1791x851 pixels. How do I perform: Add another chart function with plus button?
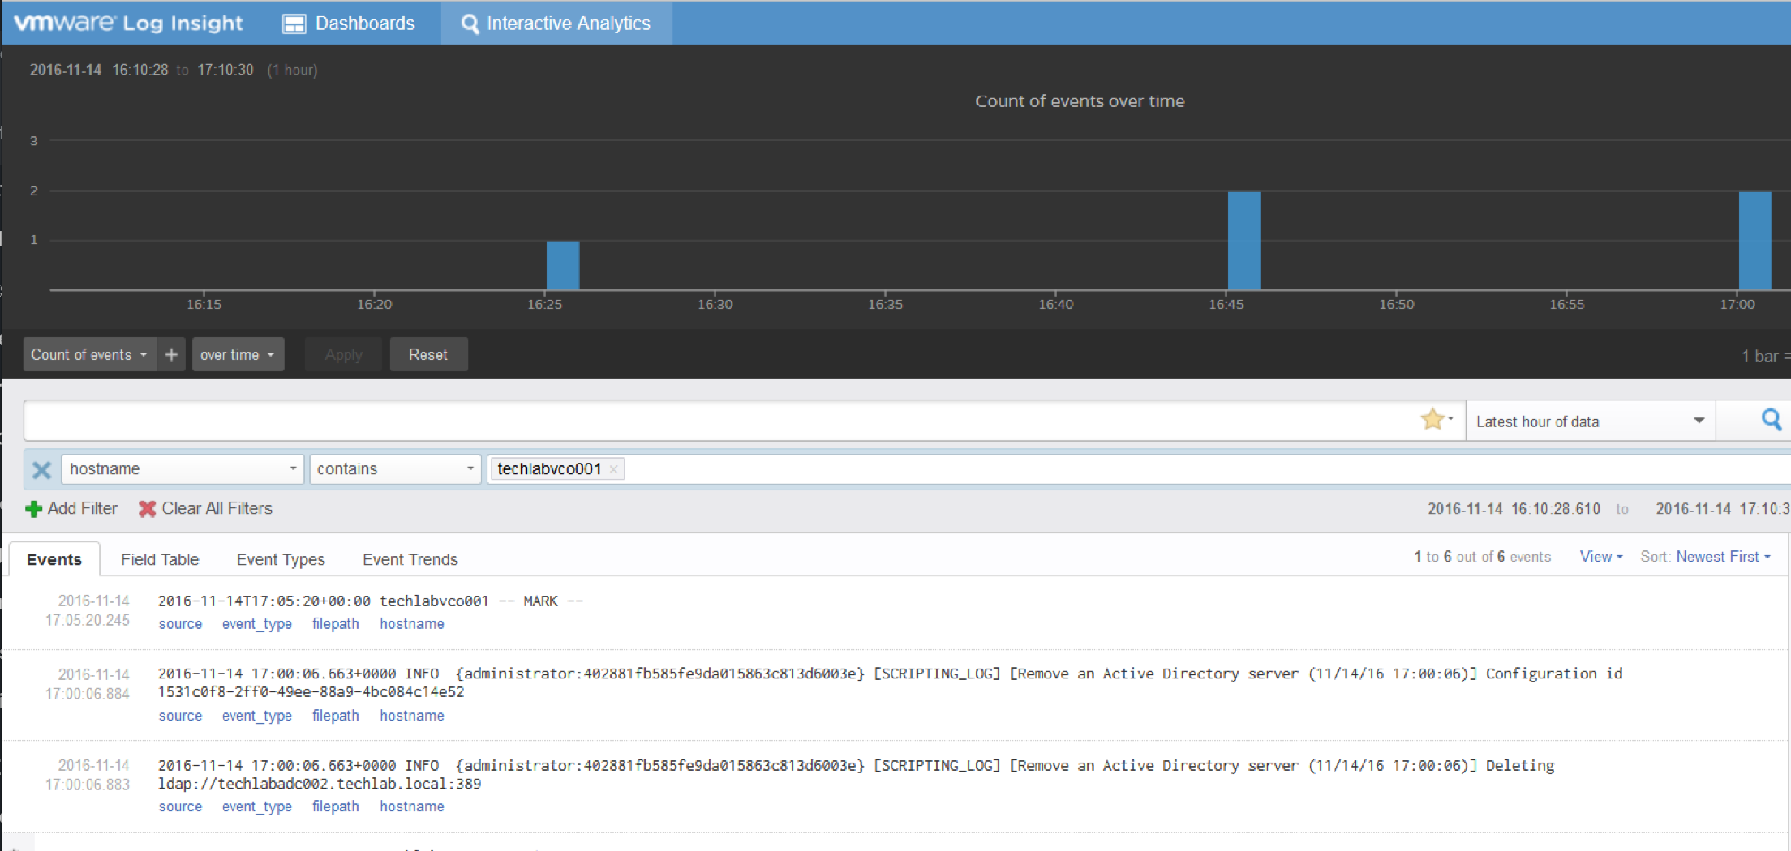[x=171, y=354]
